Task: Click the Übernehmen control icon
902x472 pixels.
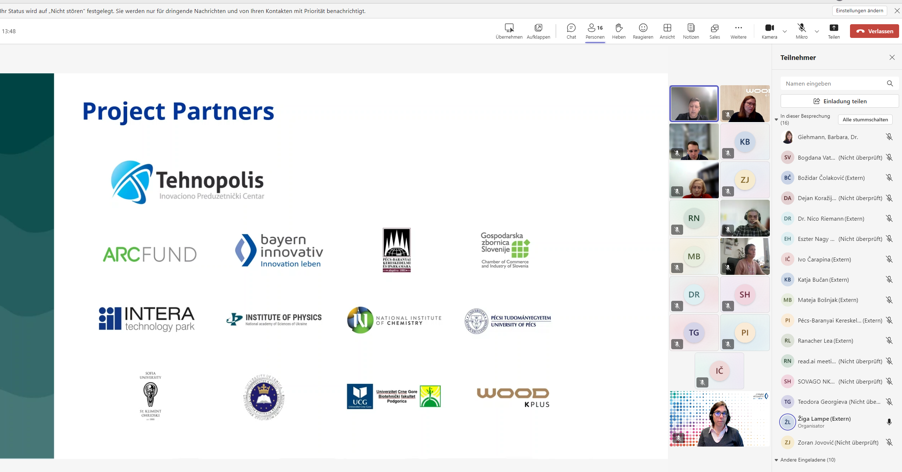Action: 509,28
